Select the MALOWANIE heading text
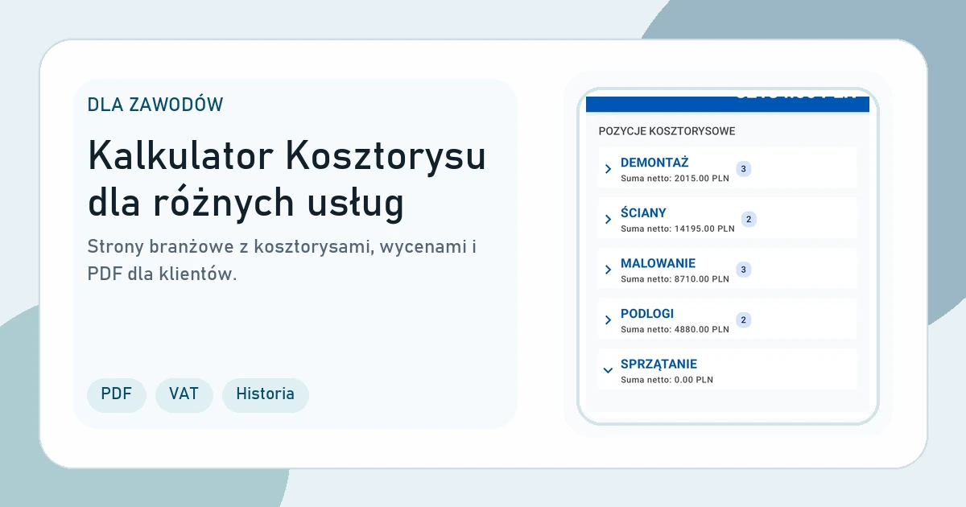 pyautogui.click(x=658, y=263)
